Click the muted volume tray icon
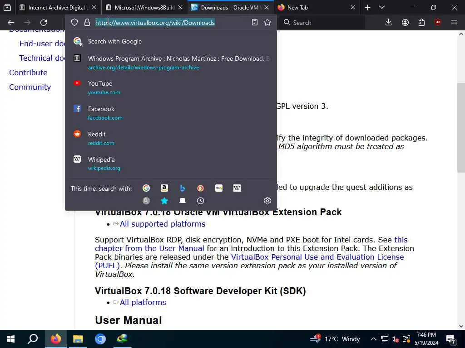The width and height of the screenshot is (465, 348). tap(396, 339)
